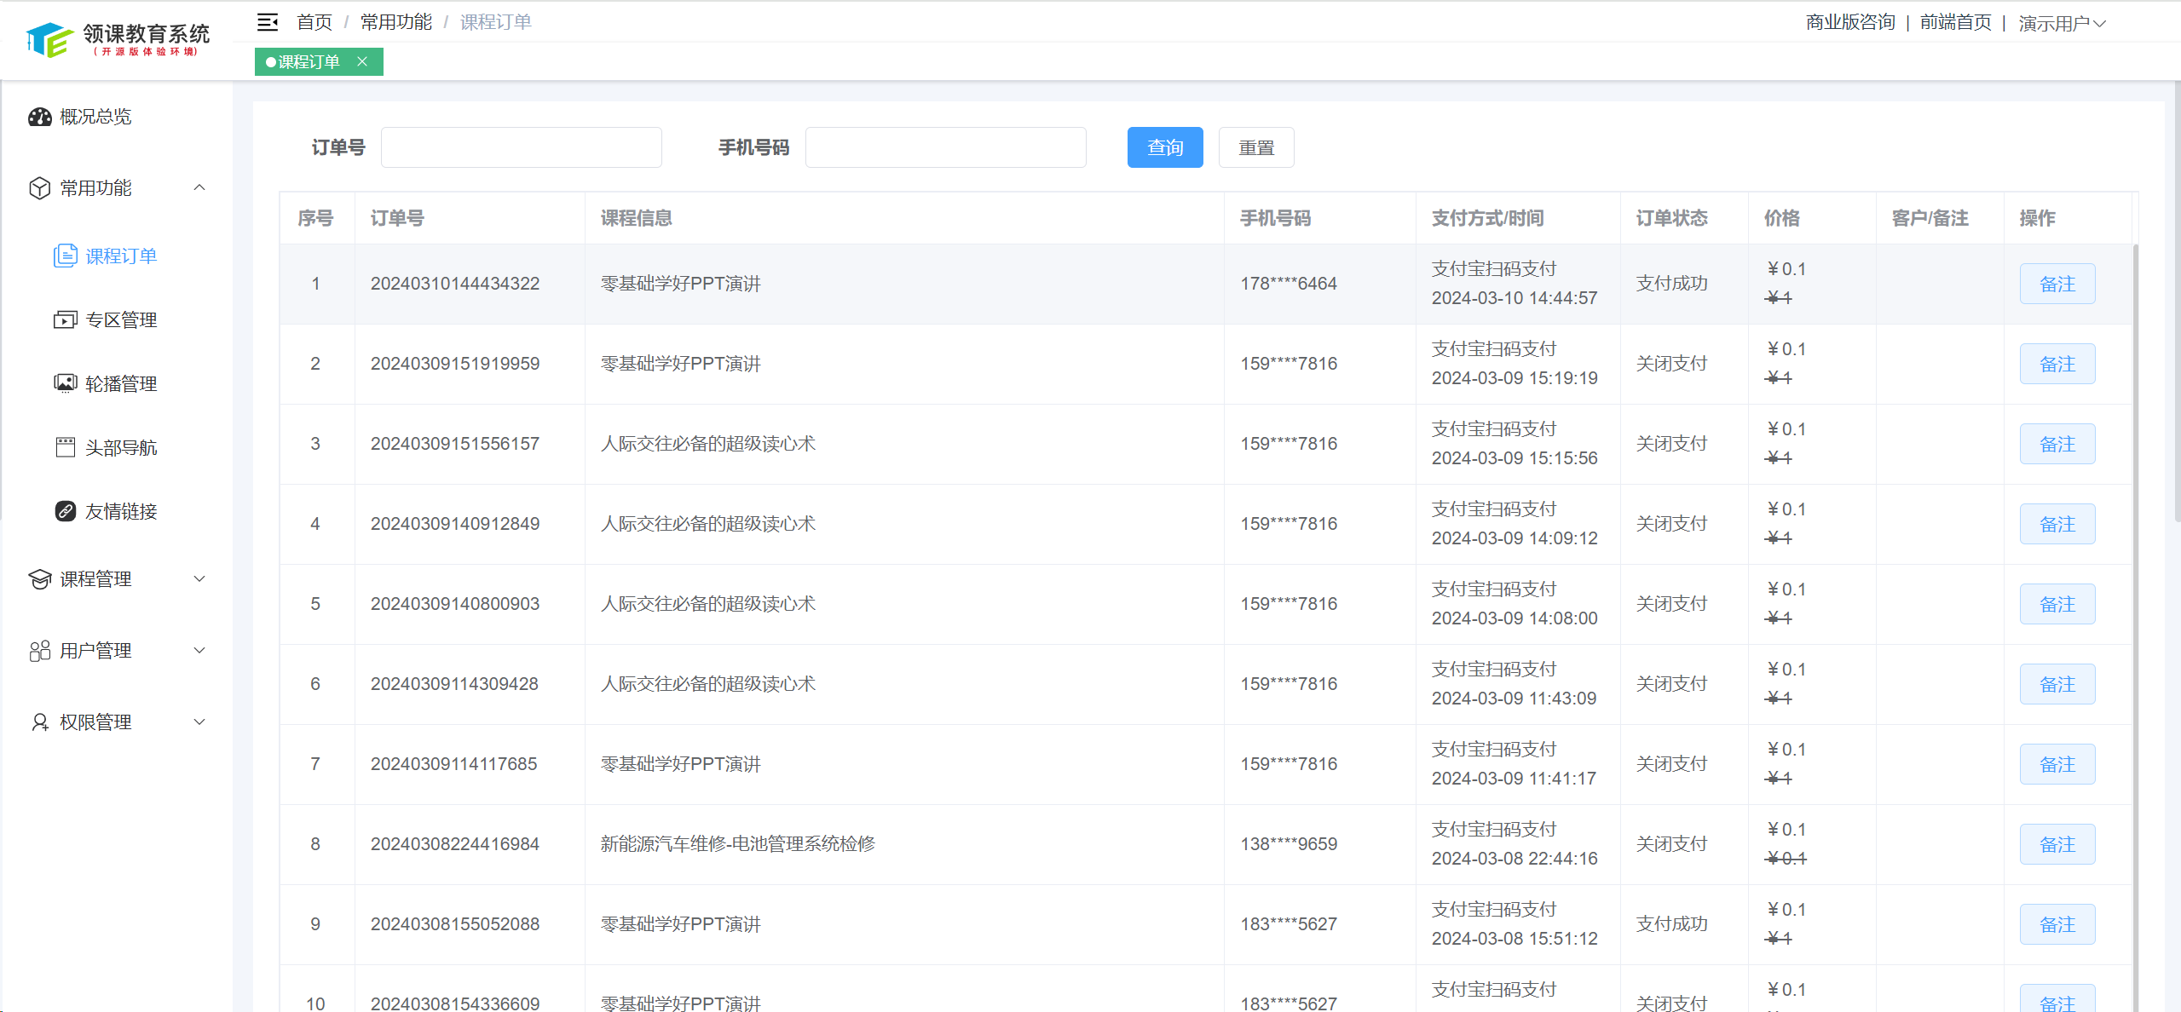Open 友情链接 via its link icon
This screenshot has width=2181, height=1012.
65,511
